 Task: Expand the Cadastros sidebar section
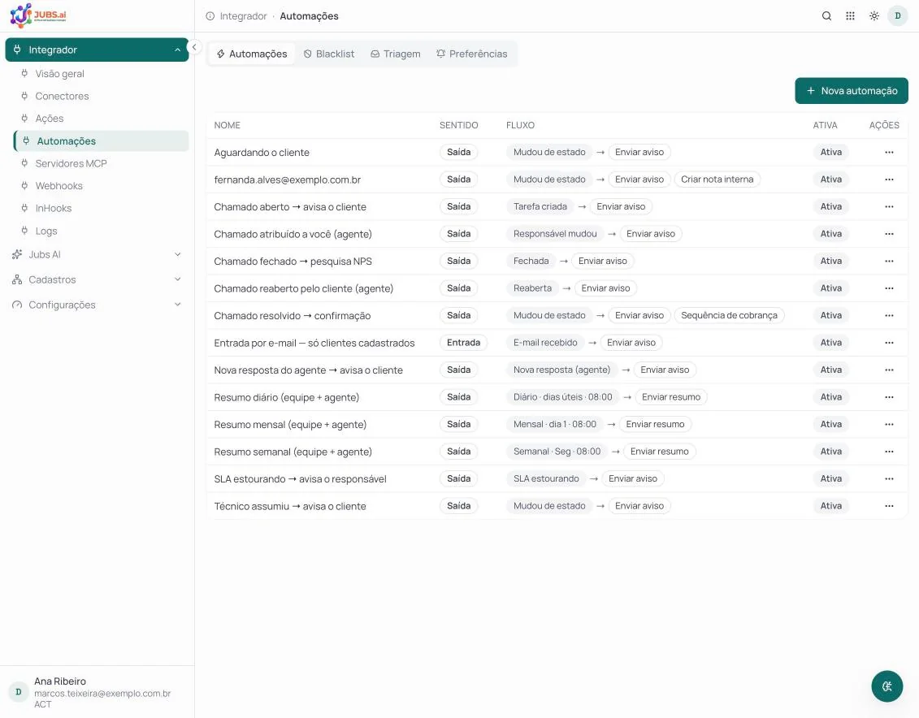[x=97, y=280]
